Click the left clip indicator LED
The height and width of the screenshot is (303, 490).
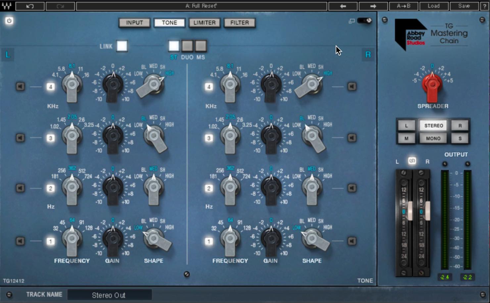[445, 164]
